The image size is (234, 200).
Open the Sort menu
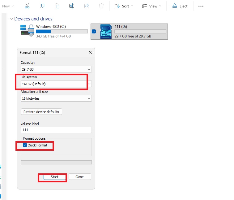click(124, 6)
